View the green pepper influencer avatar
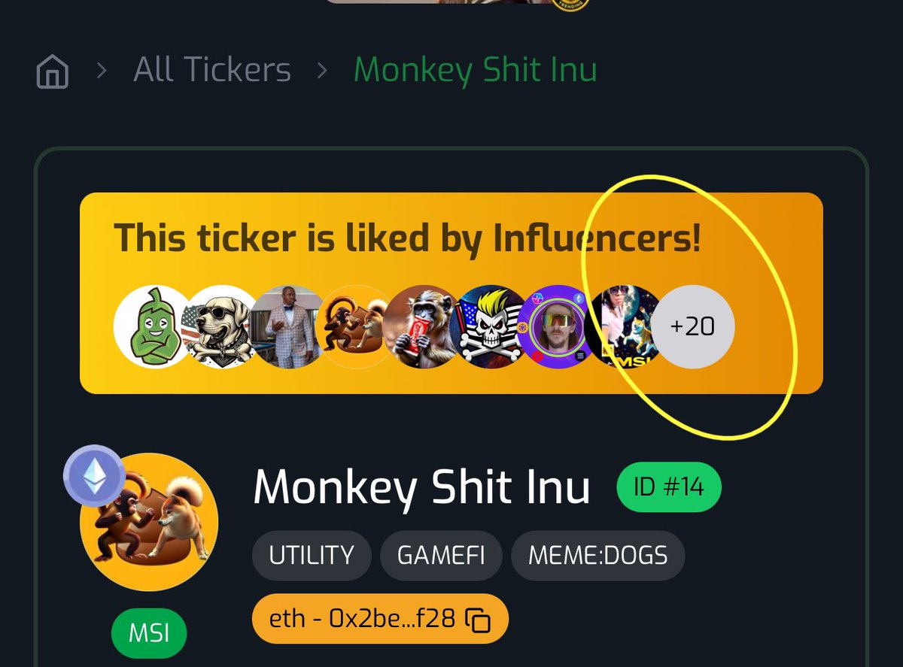Screen dimensions: 903x667 pyautogui.click(x=154, y=326)
